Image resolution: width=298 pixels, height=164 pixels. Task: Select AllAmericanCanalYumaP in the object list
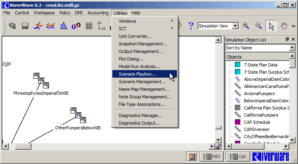(x=267, y=86)
